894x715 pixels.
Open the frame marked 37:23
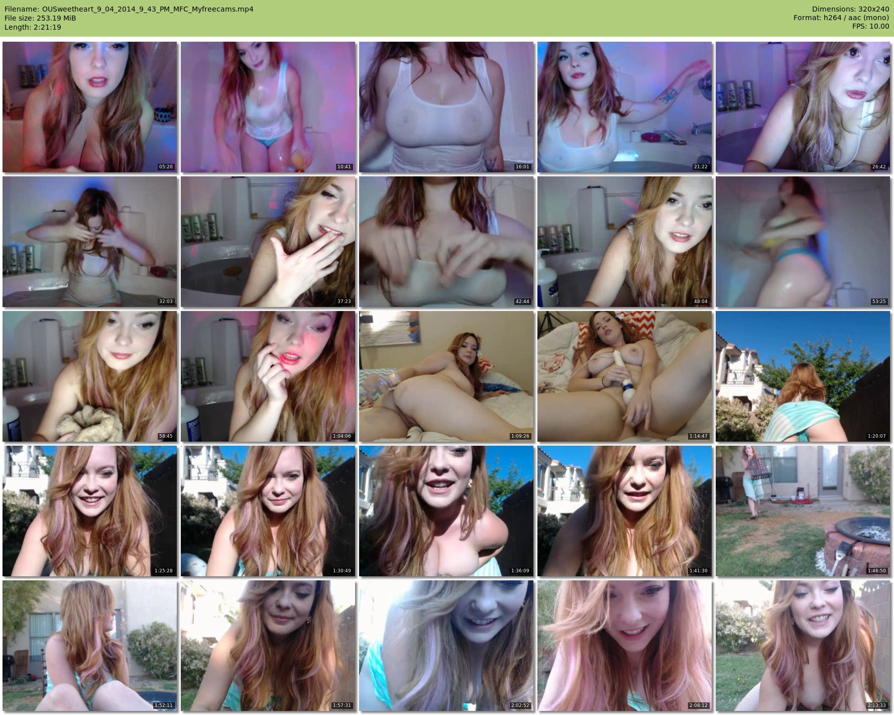click(268, 242)
